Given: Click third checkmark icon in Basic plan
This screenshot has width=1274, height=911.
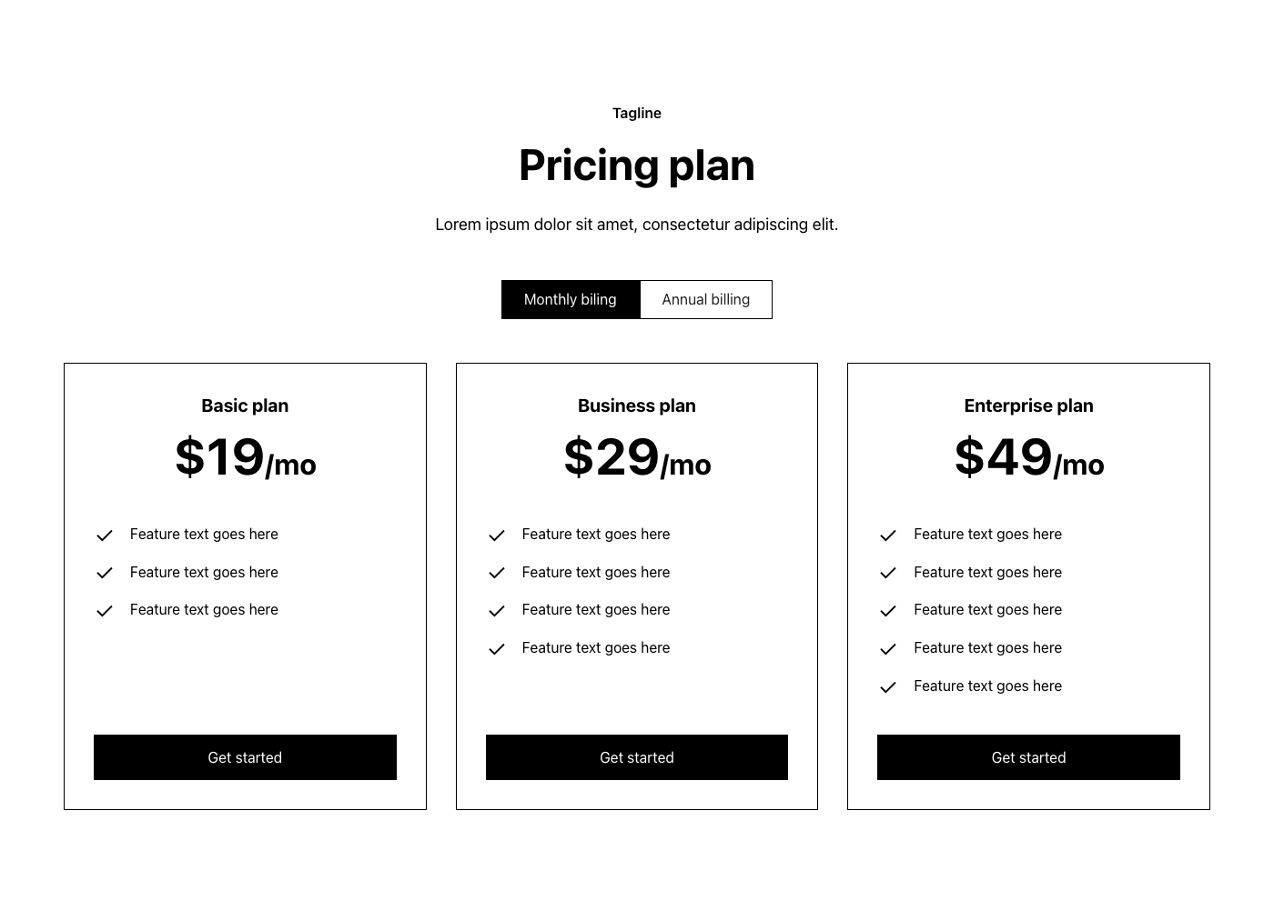Looking at the screenshot, I should [105, 611].
